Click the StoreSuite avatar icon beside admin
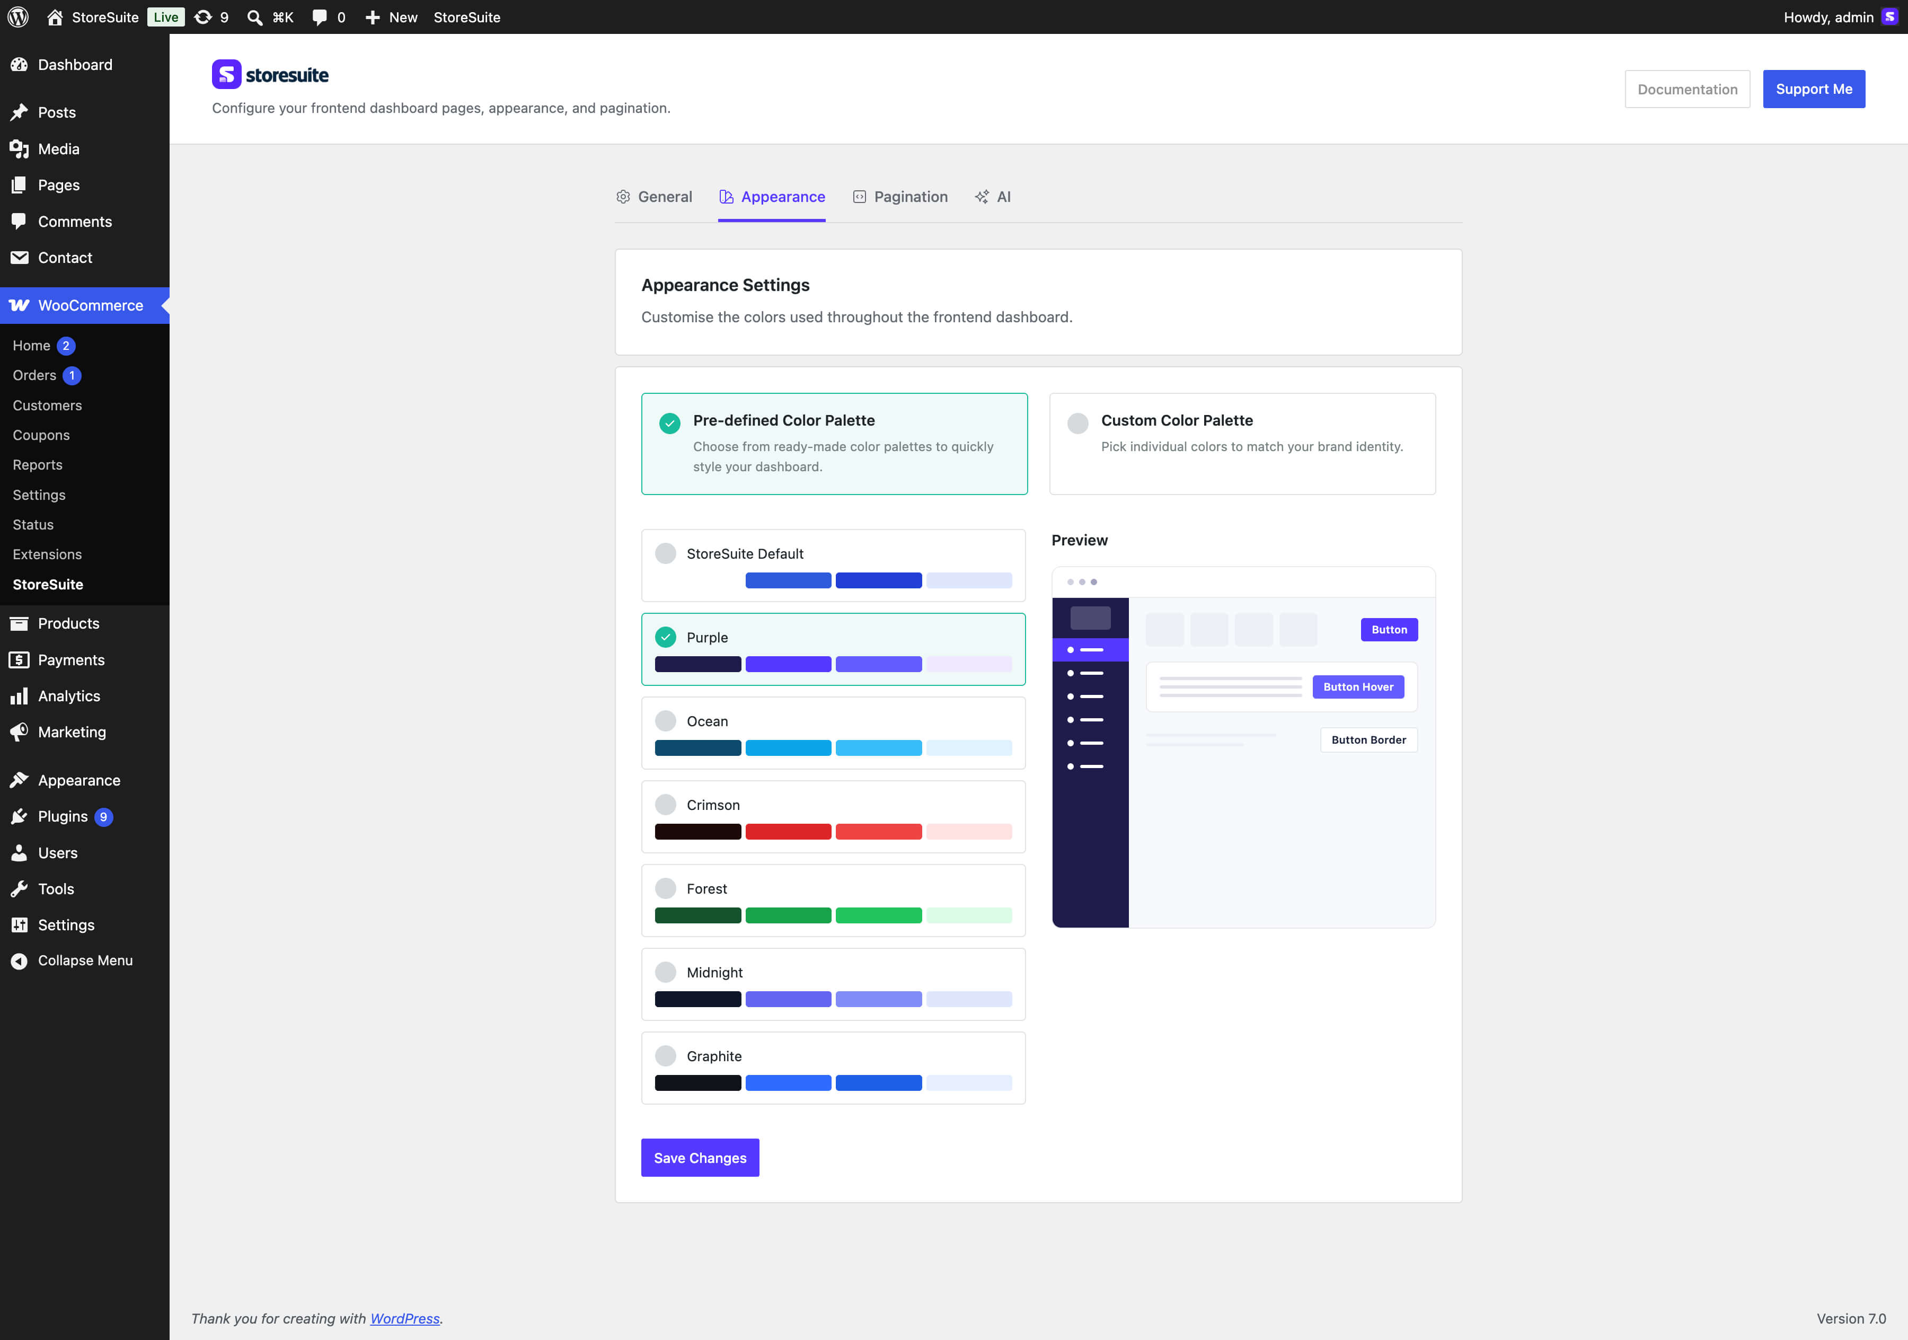1908x1340 pixels. [x=1889, y=16]
